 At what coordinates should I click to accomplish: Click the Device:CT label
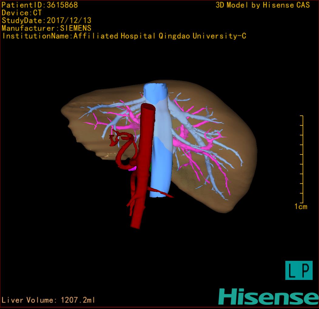(x=22, y=13)
